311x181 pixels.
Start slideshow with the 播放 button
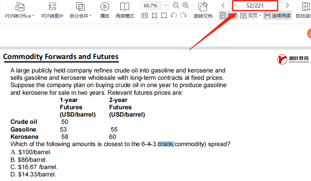(x=104, y=10)
